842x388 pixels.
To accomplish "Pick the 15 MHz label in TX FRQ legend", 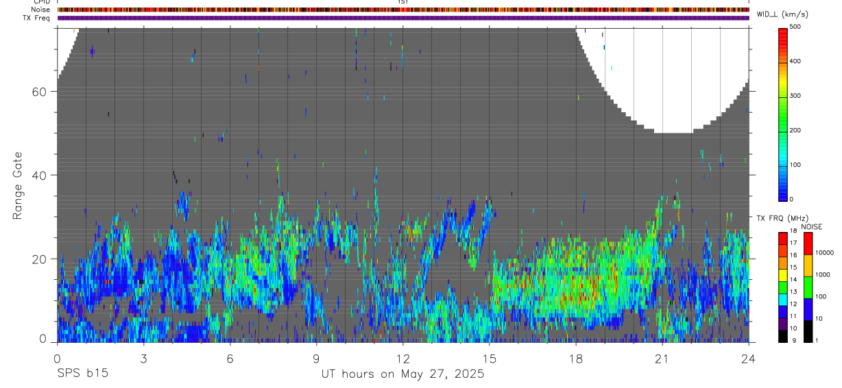I will pyautogui.click(x=793, y=268).
